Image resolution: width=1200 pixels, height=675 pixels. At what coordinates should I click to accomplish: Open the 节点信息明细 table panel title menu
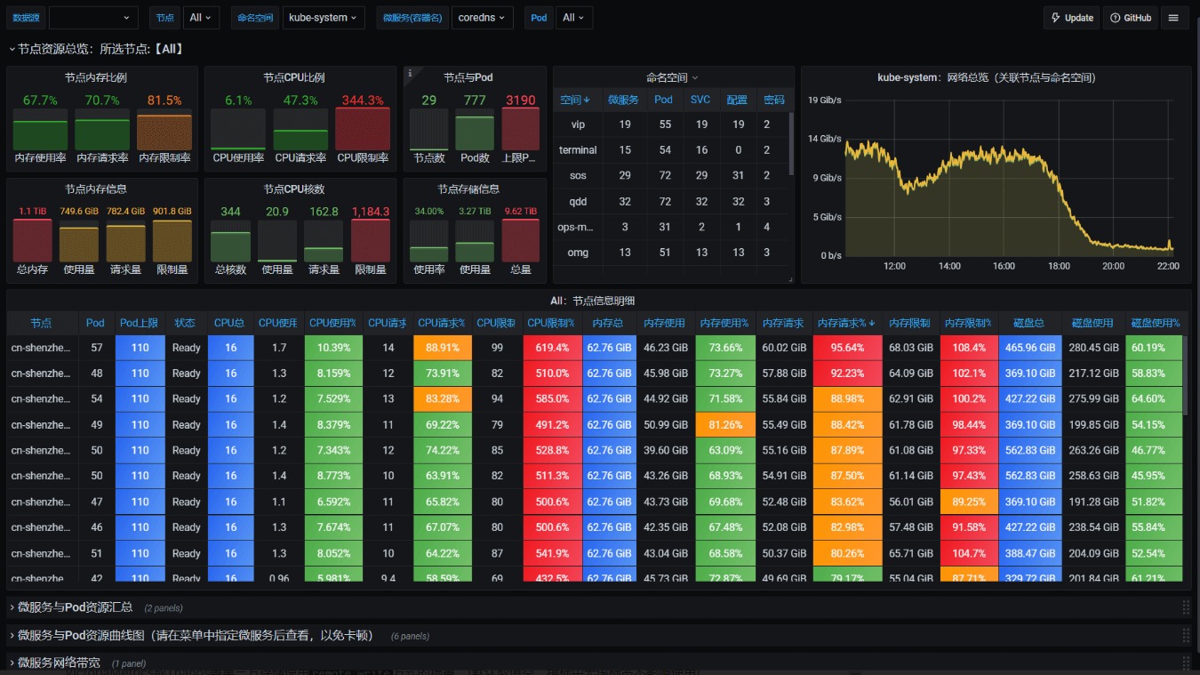(592, 301)
